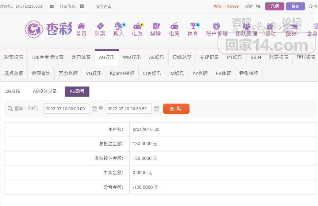This screenshot has height=206, width=318.
Task: Click the 充值 recharge button
Action: pos(275,6)
